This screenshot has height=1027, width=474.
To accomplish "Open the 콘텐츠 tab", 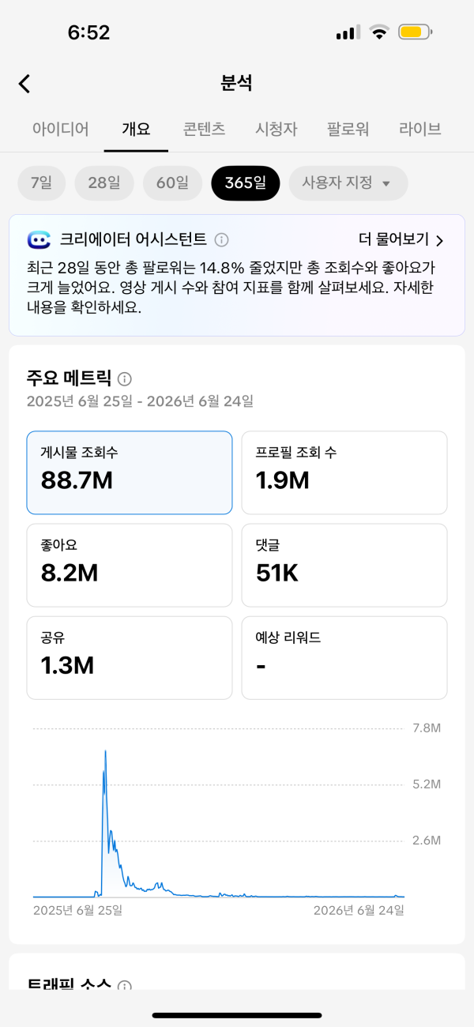I will [204, 130].
